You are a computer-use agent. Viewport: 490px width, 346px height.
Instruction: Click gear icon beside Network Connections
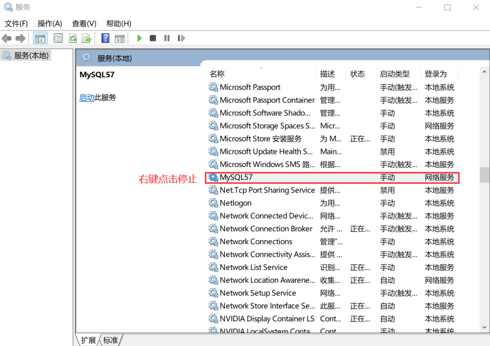click(x=213, y=242)
